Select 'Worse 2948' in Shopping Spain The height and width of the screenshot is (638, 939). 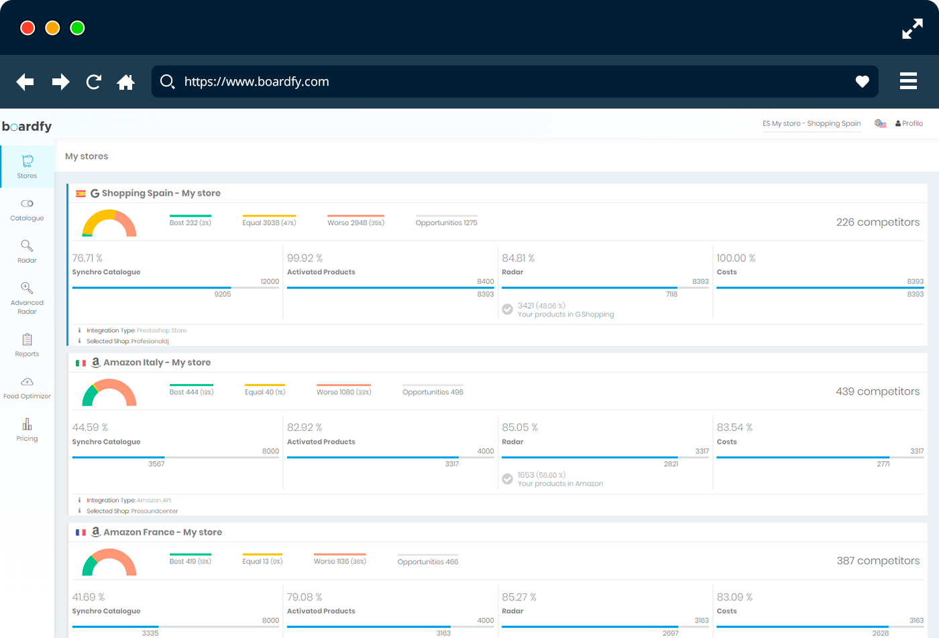coord(355,220)
